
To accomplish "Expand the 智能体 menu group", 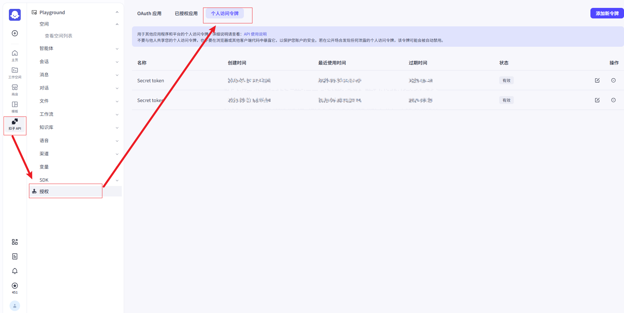I will pyautogui.click(x=117, y=49).
